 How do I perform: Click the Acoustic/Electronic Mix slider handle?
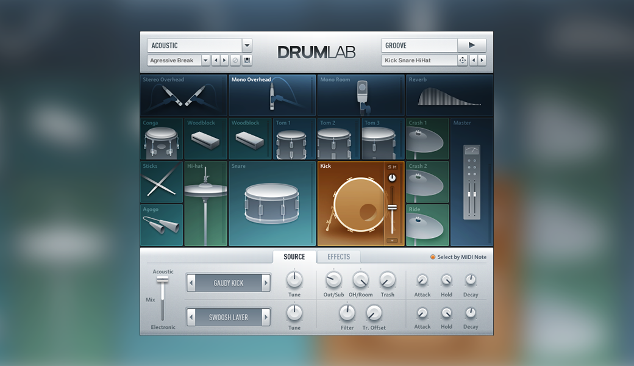click(x=163, y=279)
